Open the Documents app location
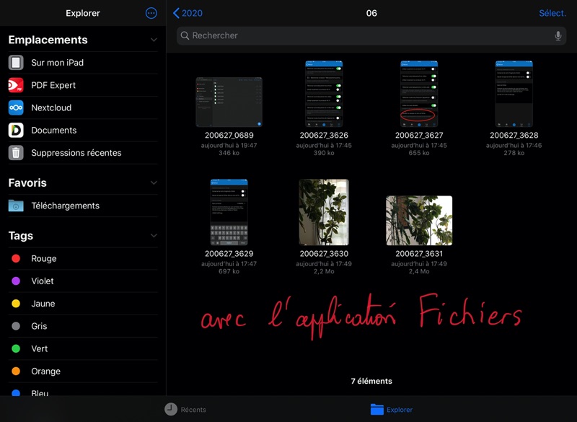The image size is (577, 422). click(53, 130)
